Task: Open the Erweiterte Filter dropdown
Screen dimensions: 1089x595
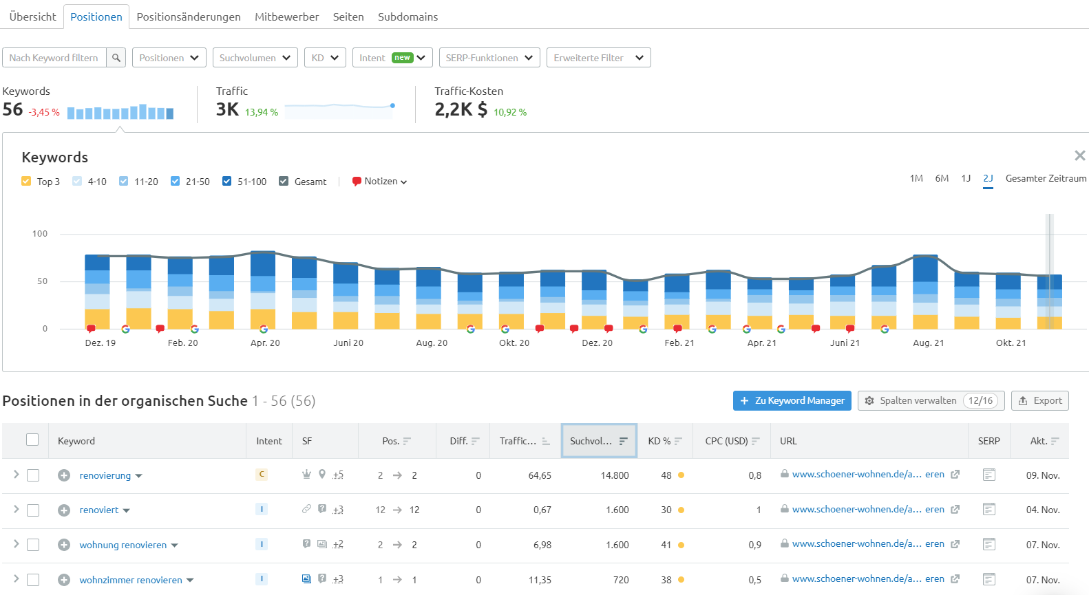Action: [x=599, y=58]
